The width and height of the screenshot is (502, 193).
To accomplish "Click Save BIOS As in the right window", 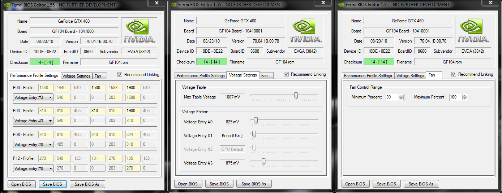I will point(421,184).
